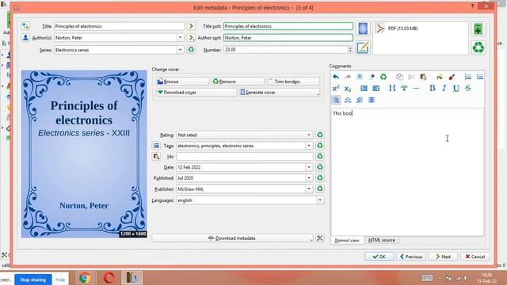Click the Download metadata button
This screenshot has height=285, width=507.
tap(232, 238)
